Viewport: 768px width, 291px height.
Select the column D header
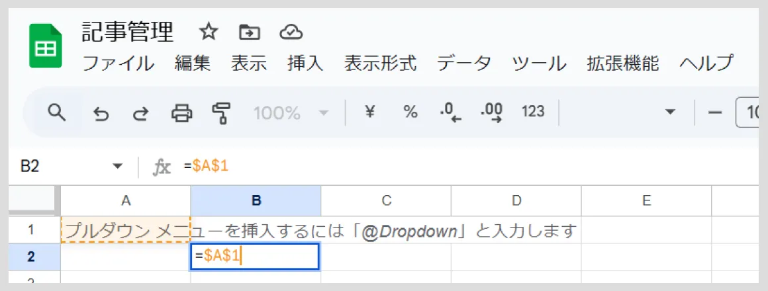pos(516,200)
